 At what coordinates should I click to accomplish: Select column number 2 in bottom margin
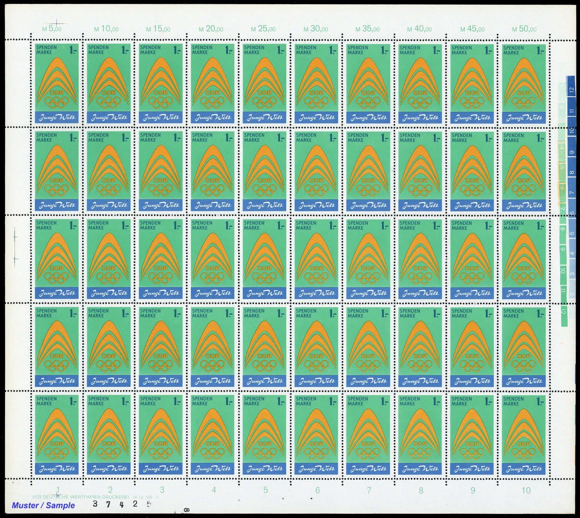coord(110,490)
